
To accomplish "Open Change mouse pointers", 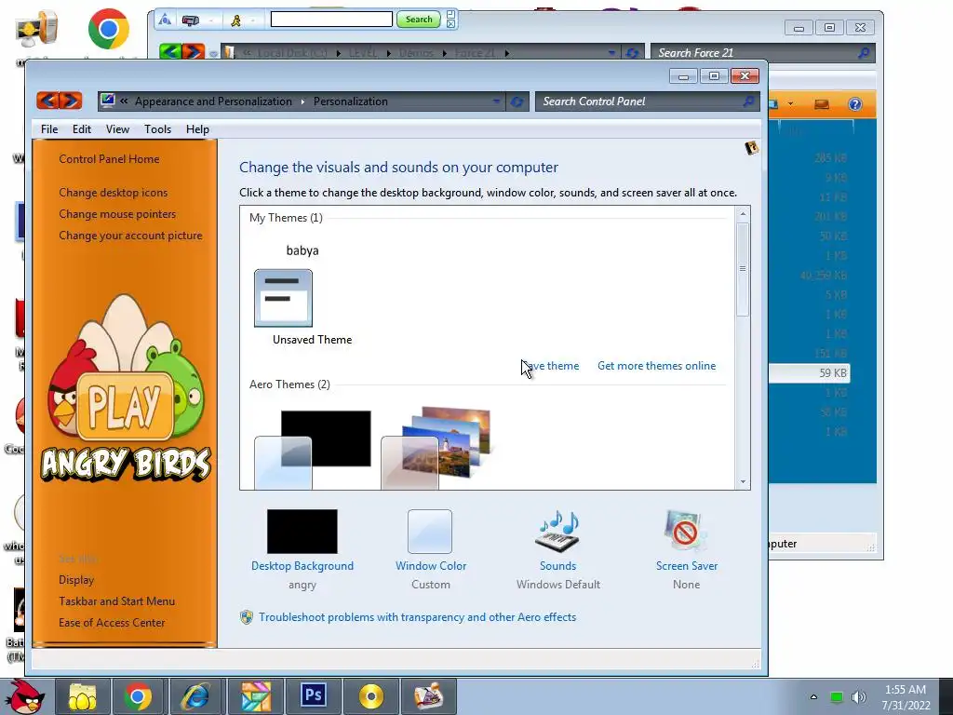I will click(x=117, y=214).
